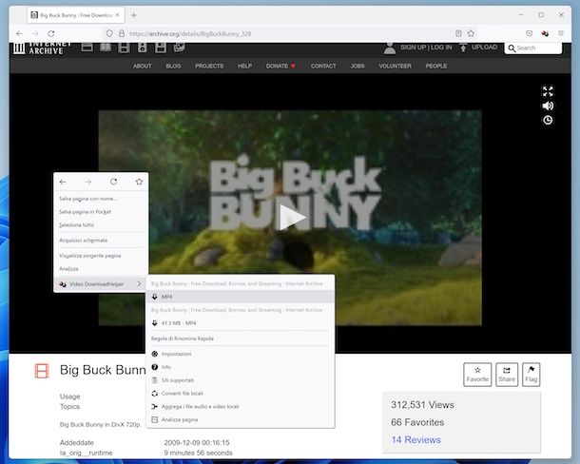Screen dimensions: 580x464
Task: Close the Big Buck Bunny tab
Action: coord(117,15)
